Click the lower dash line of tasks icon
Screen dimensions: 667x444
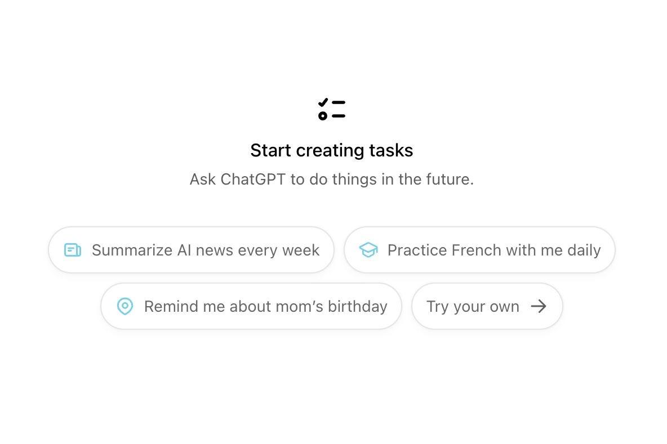tap(339, 116)
